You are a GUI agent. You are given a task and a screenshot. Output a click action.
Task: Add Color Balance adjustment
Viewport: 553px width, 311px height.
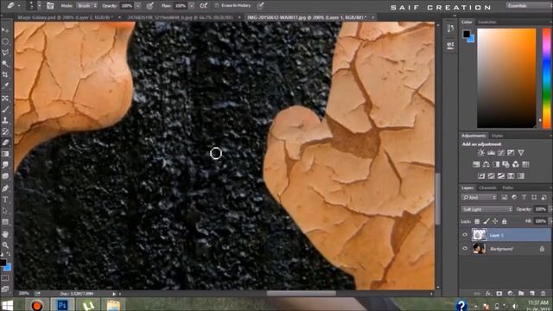[x=486, y=164]
